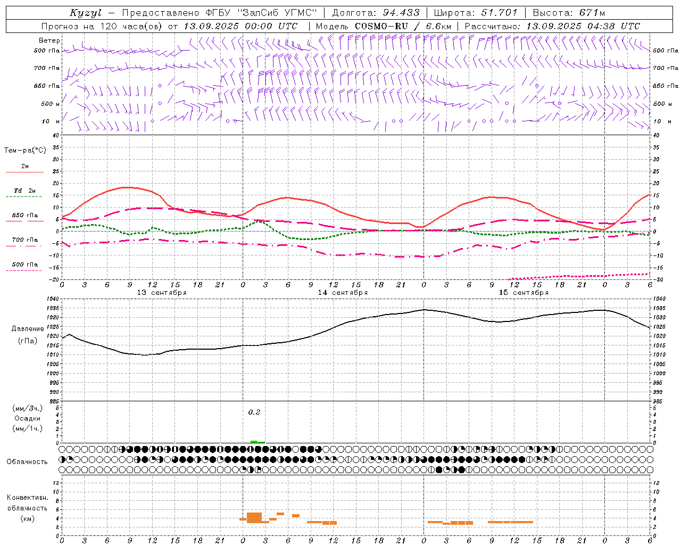Select the 14 сентября date label

click(x=343, y=293)
